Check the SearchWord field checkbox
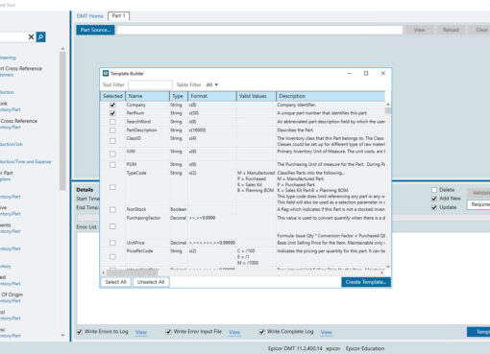Viewport: 490px width, 354px height. coord(112,122)
